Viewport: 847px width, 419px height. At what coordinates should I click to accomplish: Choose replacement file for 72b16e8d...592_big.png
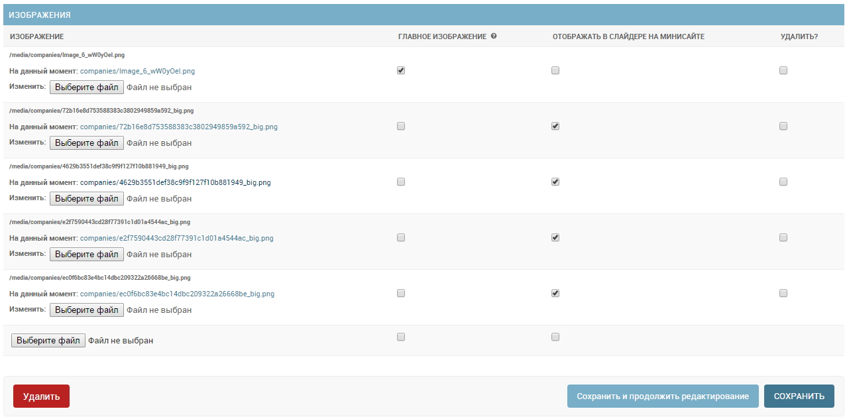[x=87, y=143]
